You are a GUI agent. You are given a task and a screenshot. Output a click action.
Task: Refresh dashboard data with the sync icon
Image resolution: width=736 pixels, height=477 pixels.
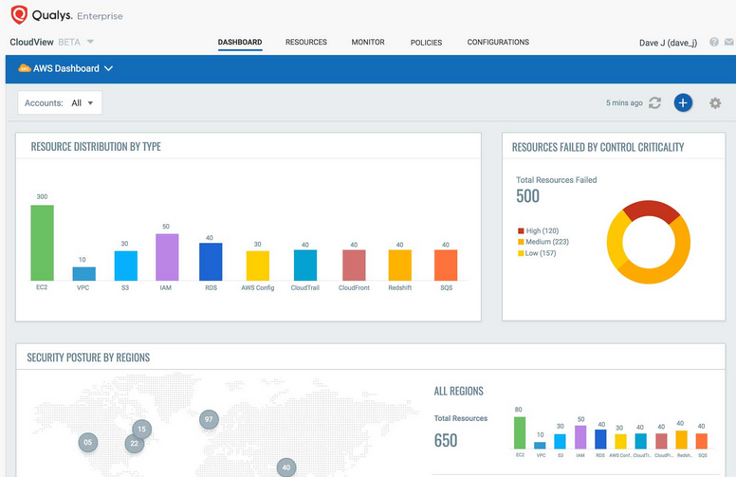[654, 102]
